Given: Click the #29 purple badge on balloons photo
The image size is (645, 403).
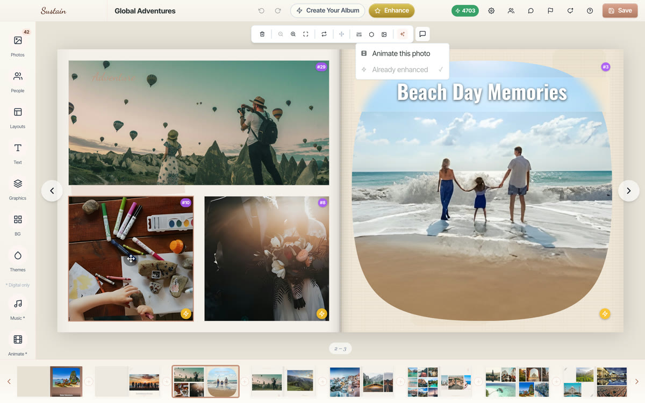Looking at the screenshot, I should coord(321,67).
